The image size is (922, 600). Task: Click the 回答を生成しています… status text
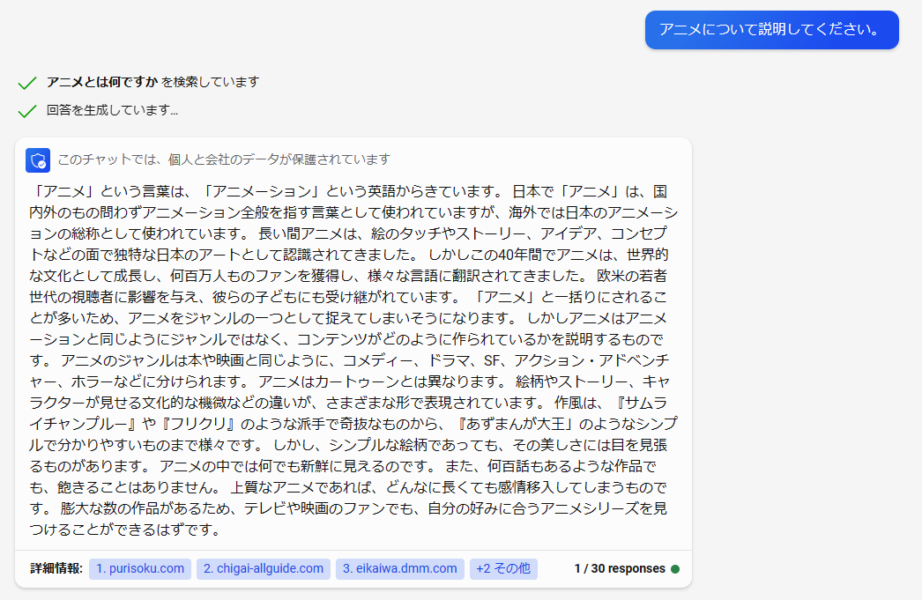(x=112, y=110)
